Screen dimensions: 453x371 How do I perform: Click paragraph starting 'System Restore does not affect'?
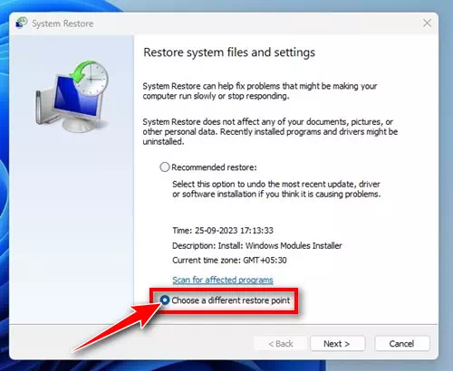point(270,132)
